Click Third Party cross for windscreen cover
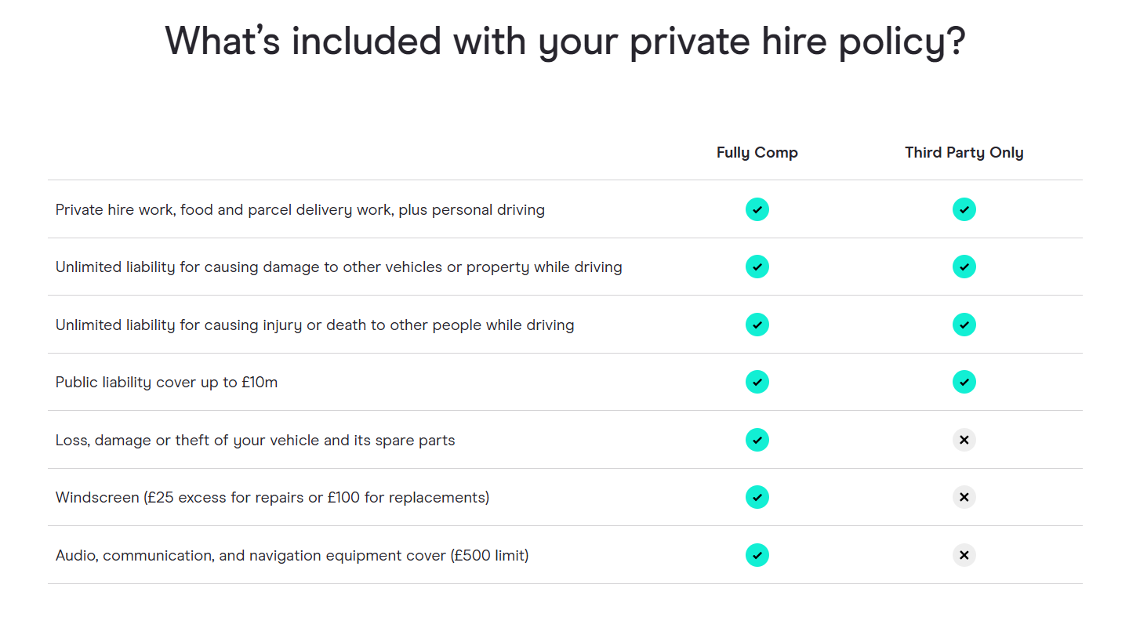The image size is (1140, 617). [x=964, y=497]
